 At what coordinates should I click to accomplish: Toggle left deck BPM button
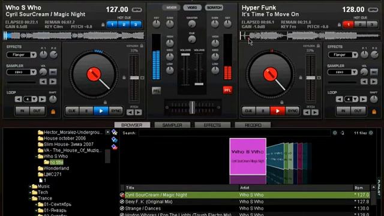pos(137,10)
